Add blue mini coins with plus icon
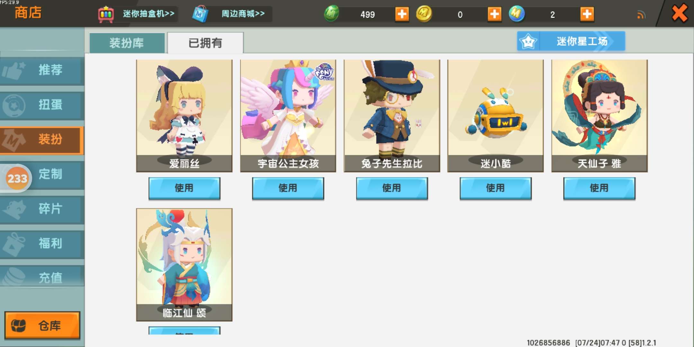This screenshot has width=694, height=347. tap(587, 14)
